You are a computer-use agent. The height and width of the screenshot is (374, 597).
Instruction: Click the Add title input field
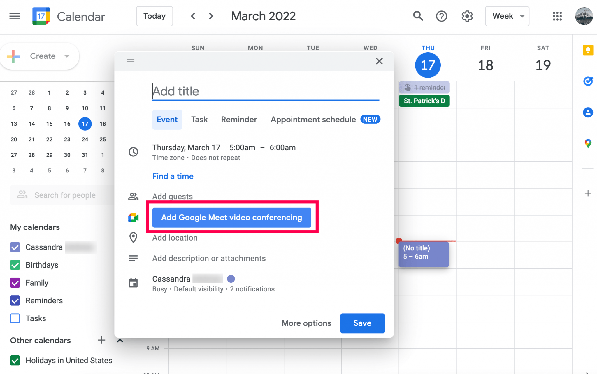(x=266, y=91)
